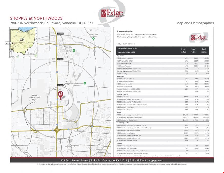The height and width of the screenshot is (173, 224).
Task: Click the 780-796 Northwoods Boulevard address line
Action: pyautogui.click(x=52, y=23)
